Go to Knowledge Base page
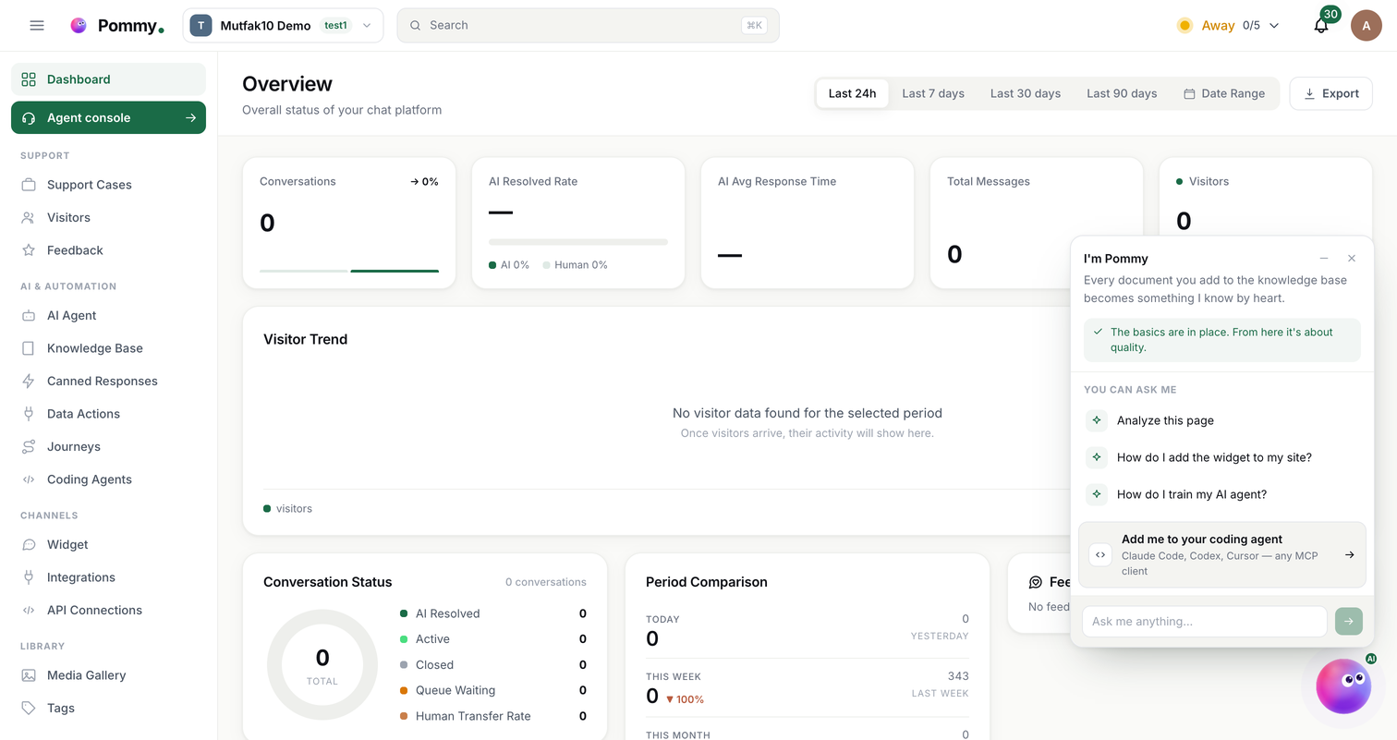Image resolution: width=1397 pixels, height=740 pixels. point(108,348)
